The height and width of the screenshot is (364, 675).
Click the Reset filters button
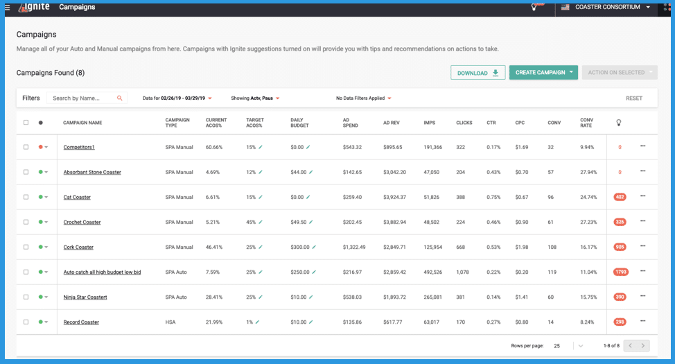coord(633,98)
